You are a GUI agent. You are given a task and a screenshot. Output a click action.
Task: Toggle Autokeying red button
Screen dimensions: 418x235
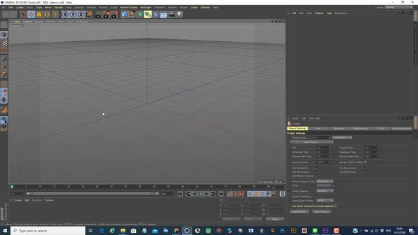point(242,194)
